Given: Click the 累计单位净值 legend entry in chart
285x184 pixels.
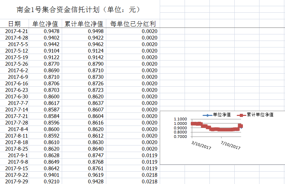Looking at the screenshot, I should [x=260, y=115].
